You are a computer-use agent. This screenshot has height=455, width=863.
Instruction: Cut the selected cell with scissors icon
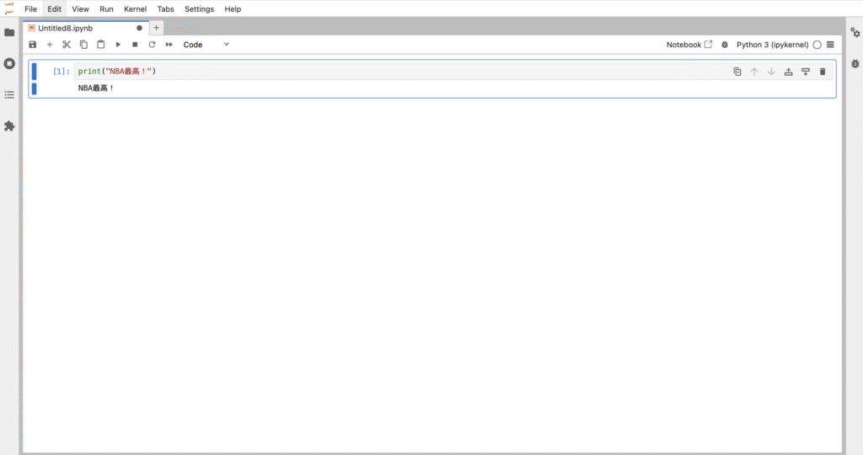tap(67, 45)
